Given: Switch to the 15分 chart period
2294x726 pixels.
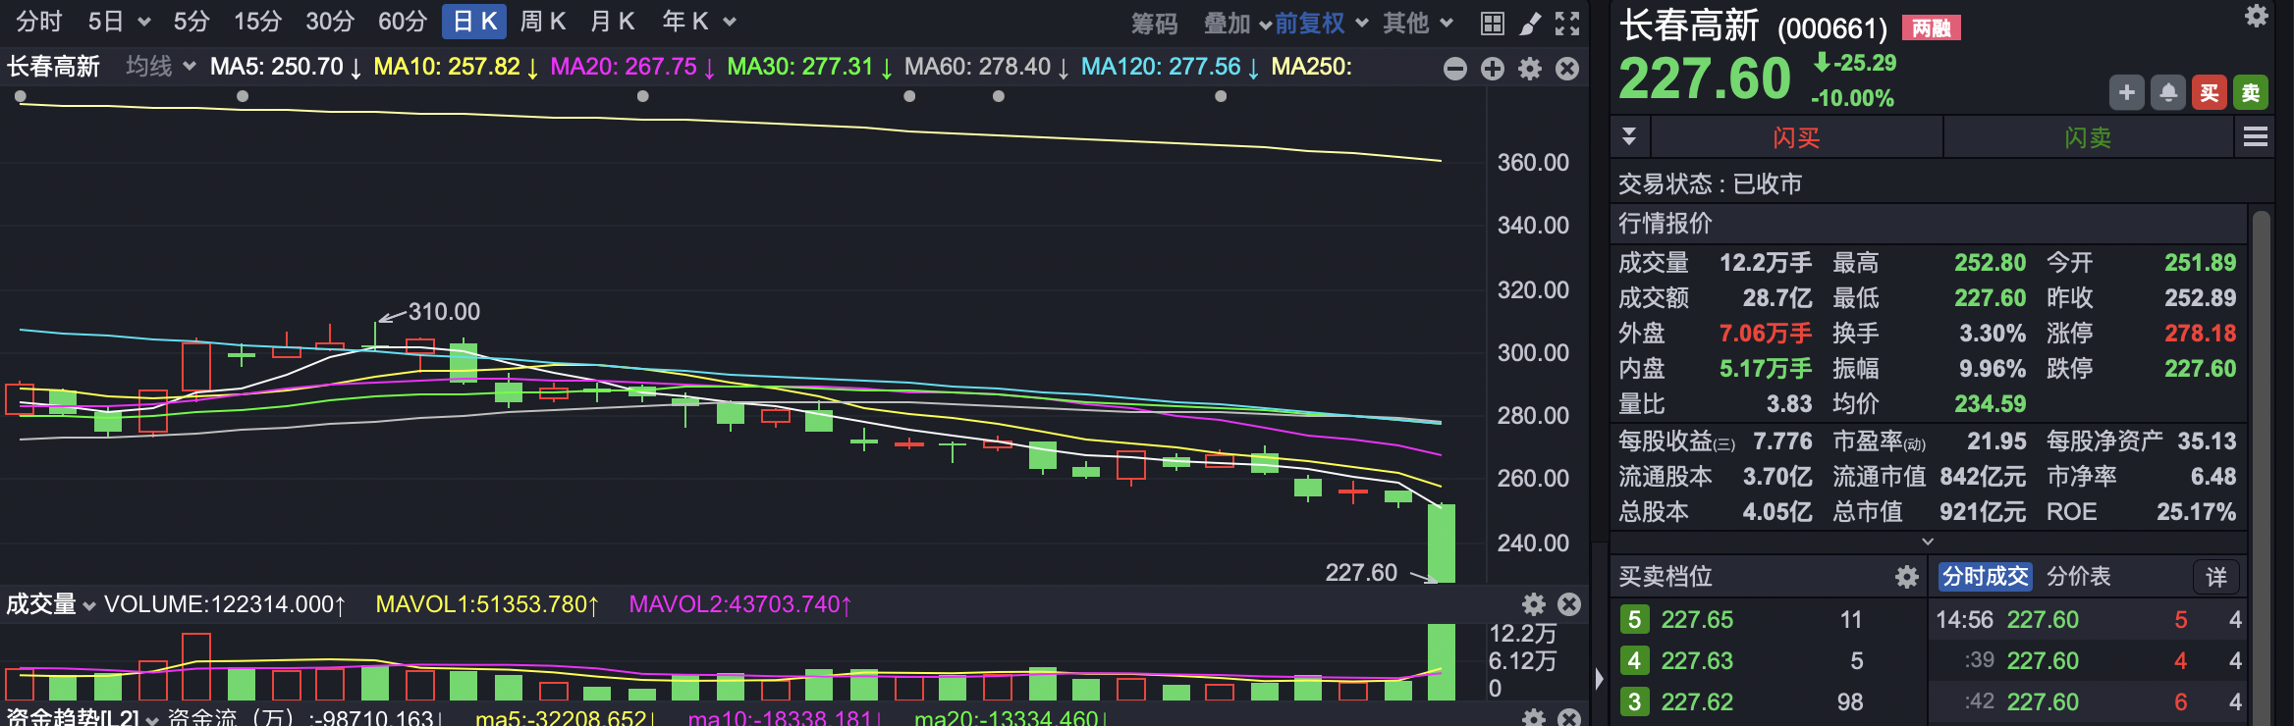Looking at the screenshot, I should click(257, 22).
